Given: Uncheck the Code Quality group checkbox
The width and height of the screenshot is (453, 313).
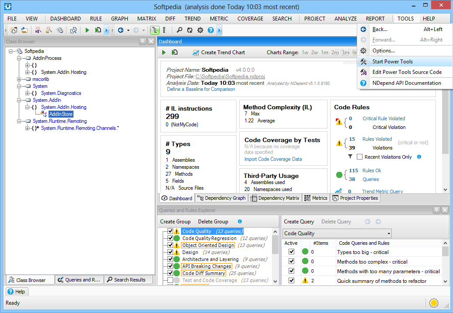Looking at the screenshot, I should (x=170, y=231).
